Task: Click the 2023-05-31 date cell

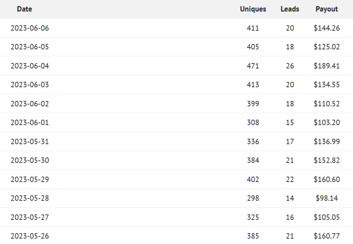Action: click(x=30, y=142)
